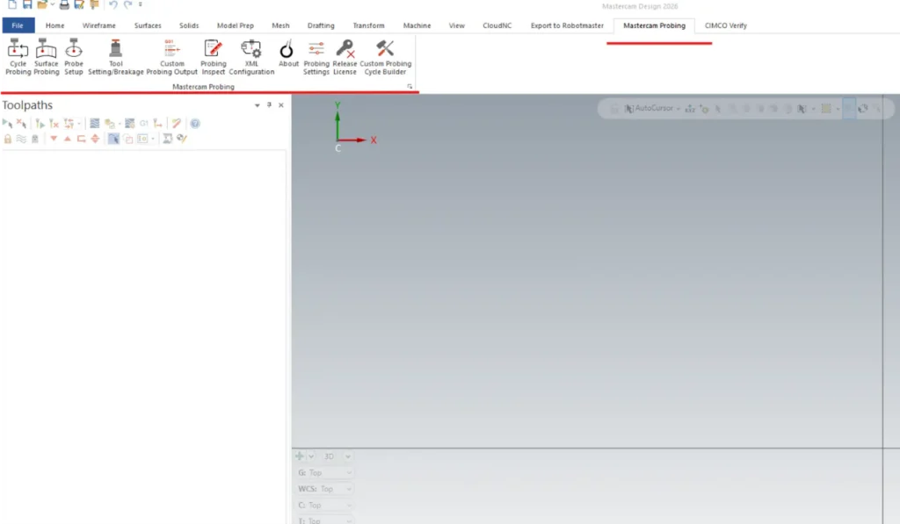Select all dirty operations icon

tap(21, 123)
